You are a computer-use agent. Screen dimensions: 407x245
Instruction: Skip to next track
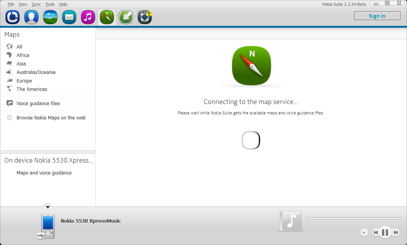click(395, 232)
